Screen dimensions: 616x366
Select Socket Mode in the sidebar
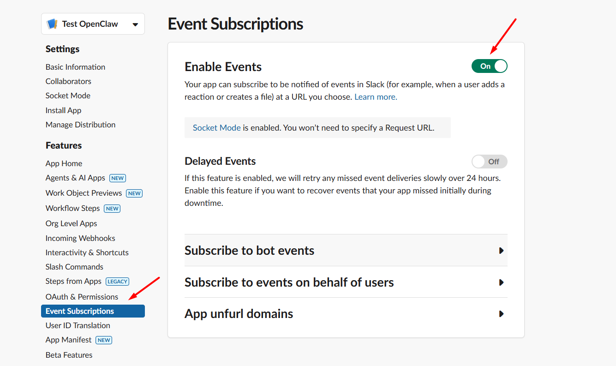[x=68, y=96]
